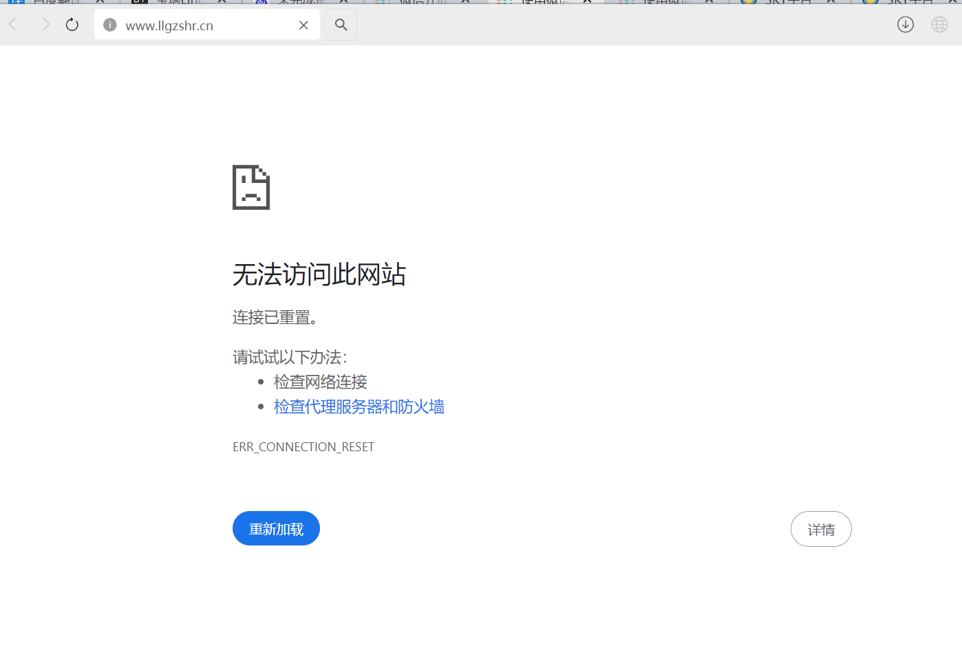962x650 pixels.
Task: Clear the address bar with X icon
Action: 303,25
